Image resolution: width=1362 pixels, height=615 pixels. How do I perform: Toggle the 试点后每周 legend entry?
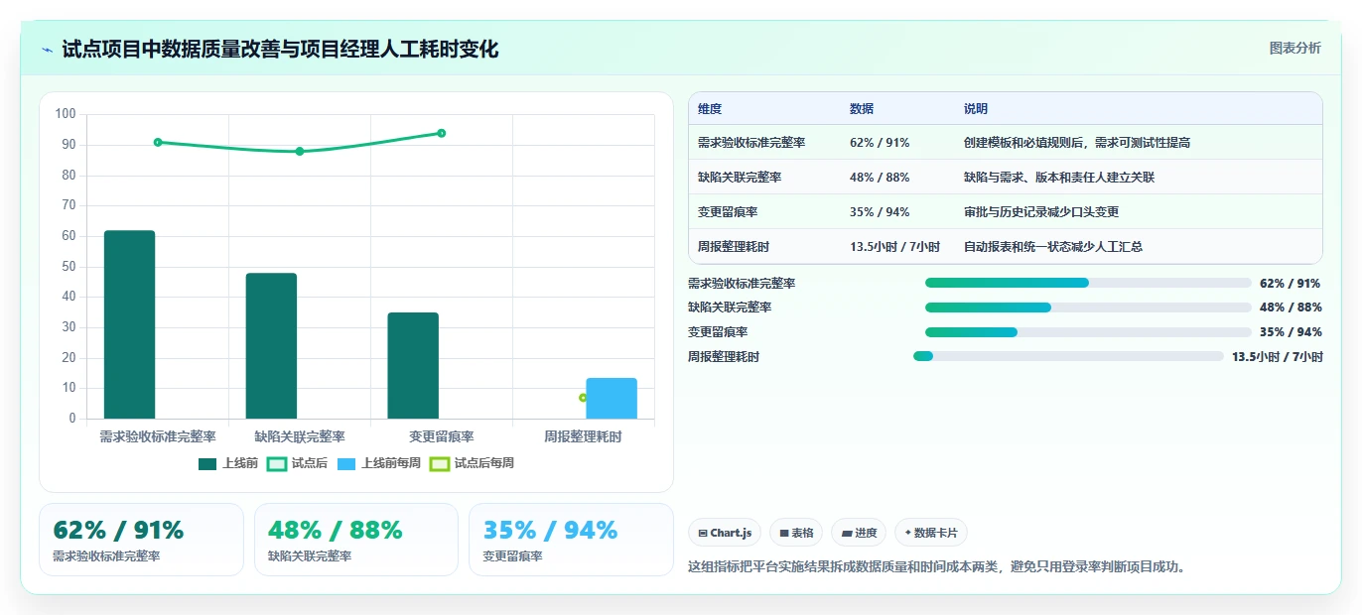click(x=472, y=463)
